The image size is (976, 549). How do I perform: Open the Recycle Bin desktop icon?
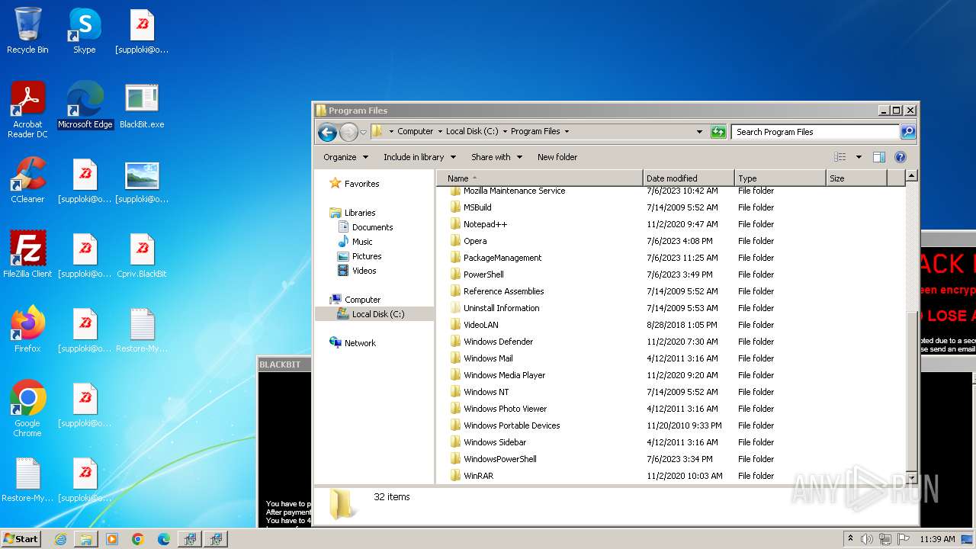[27, 31]
